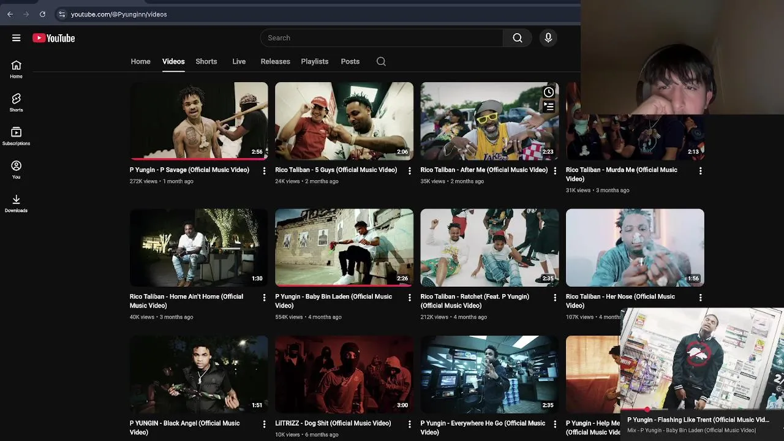Expand the Flashing Like Trent miniplayer video
The image size is (784, 441).
click(x=702, y=358)
